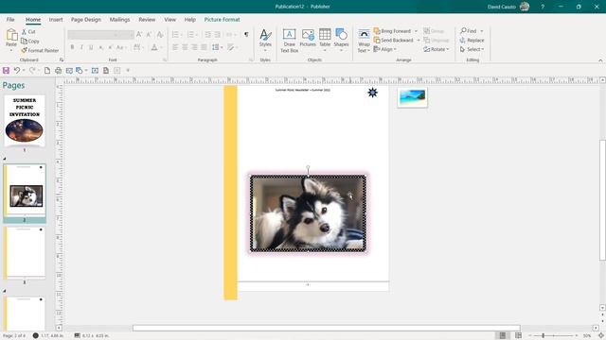Click the Paste icon
The image size is (606, 340).
pos(11,35)
